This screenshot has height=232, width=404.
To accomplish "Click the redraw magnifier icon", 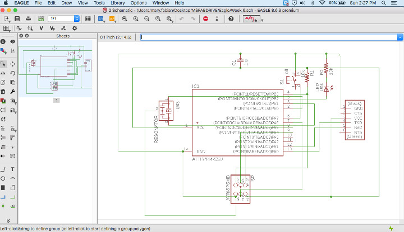I will [x=158, y=19].
